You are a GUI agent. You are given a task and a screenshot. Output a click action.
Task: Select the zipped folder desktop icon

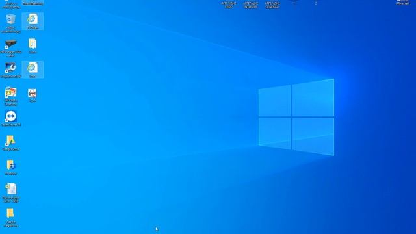32,44
